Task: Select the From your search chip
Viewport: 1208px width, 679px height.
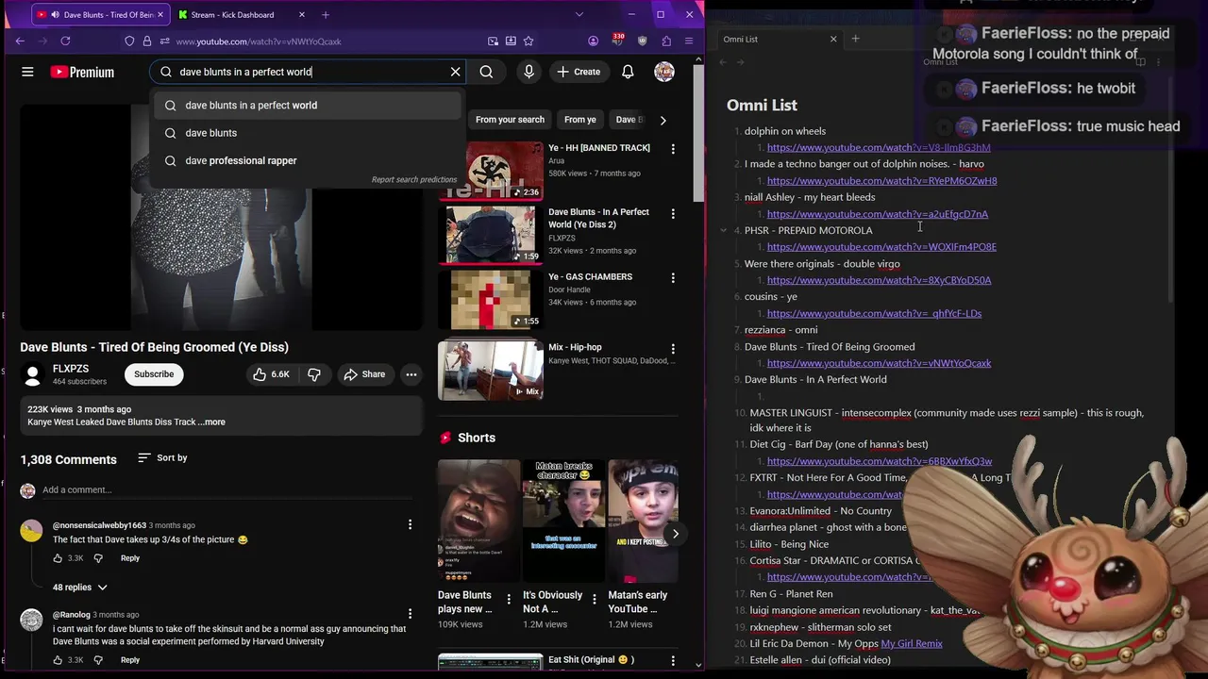Action: pyautogui.click(x=510, y=120)
